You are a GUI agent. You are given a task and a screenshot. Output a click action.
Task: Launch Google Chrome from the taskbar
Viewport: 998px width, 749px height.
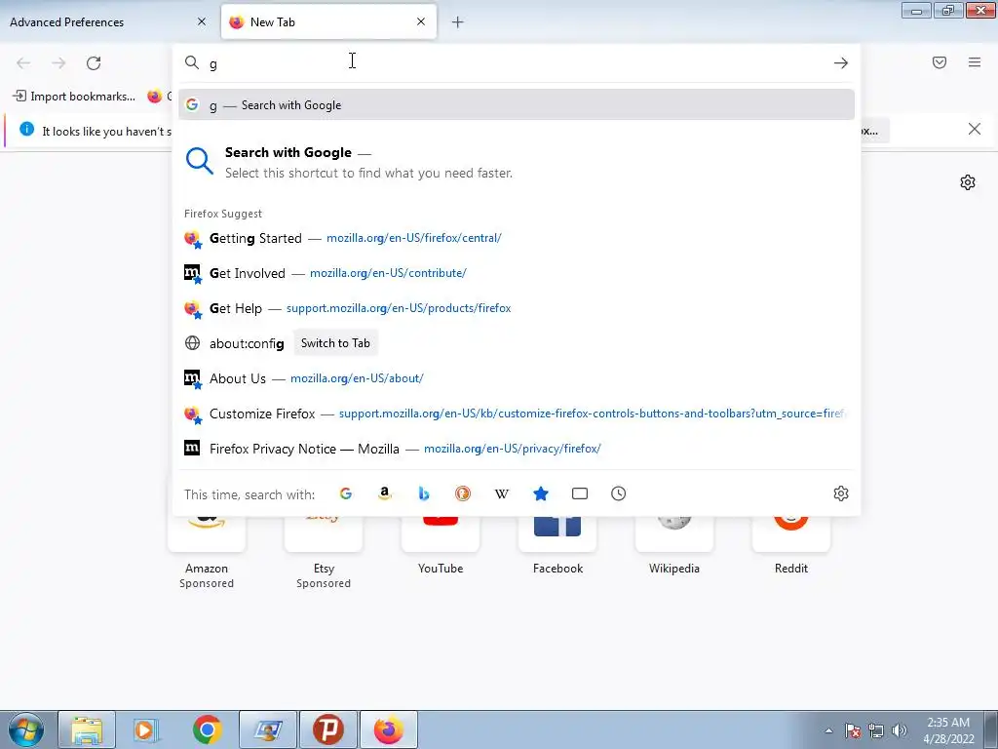click(x=207, y=729)
